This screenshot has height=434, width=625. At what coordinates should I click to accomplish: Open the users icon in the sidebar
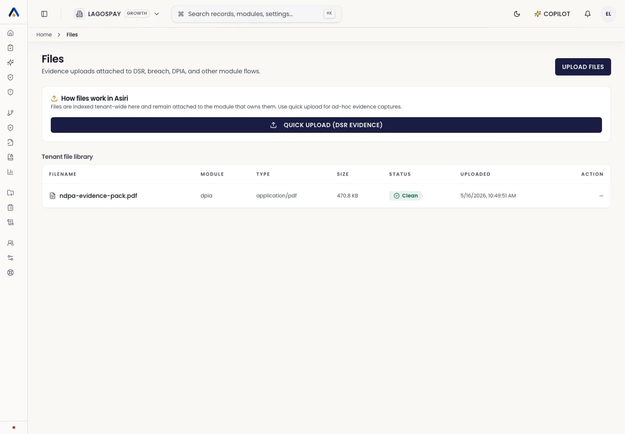click(x=10, y=243)
